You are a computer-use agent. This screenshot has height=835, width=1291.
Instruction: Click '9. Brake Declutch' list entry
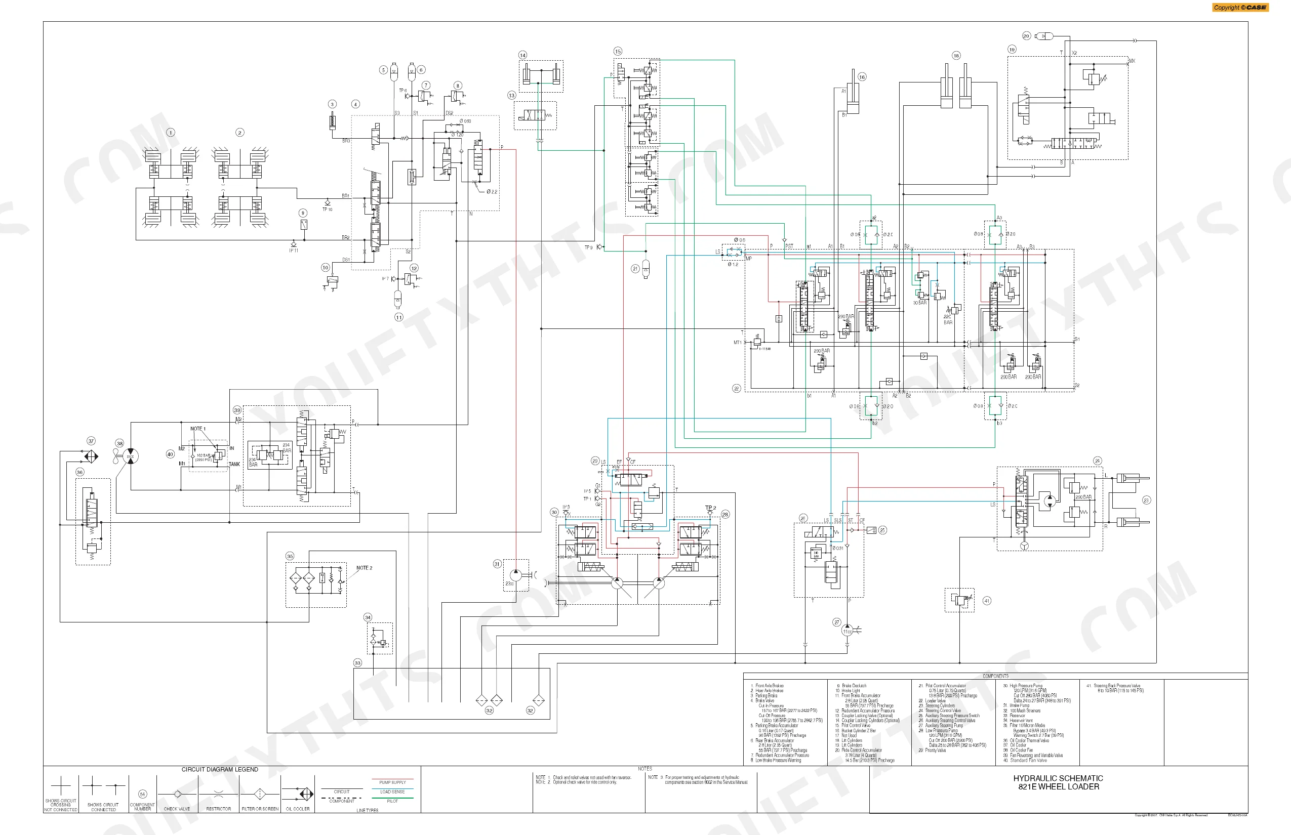point(851,686)
